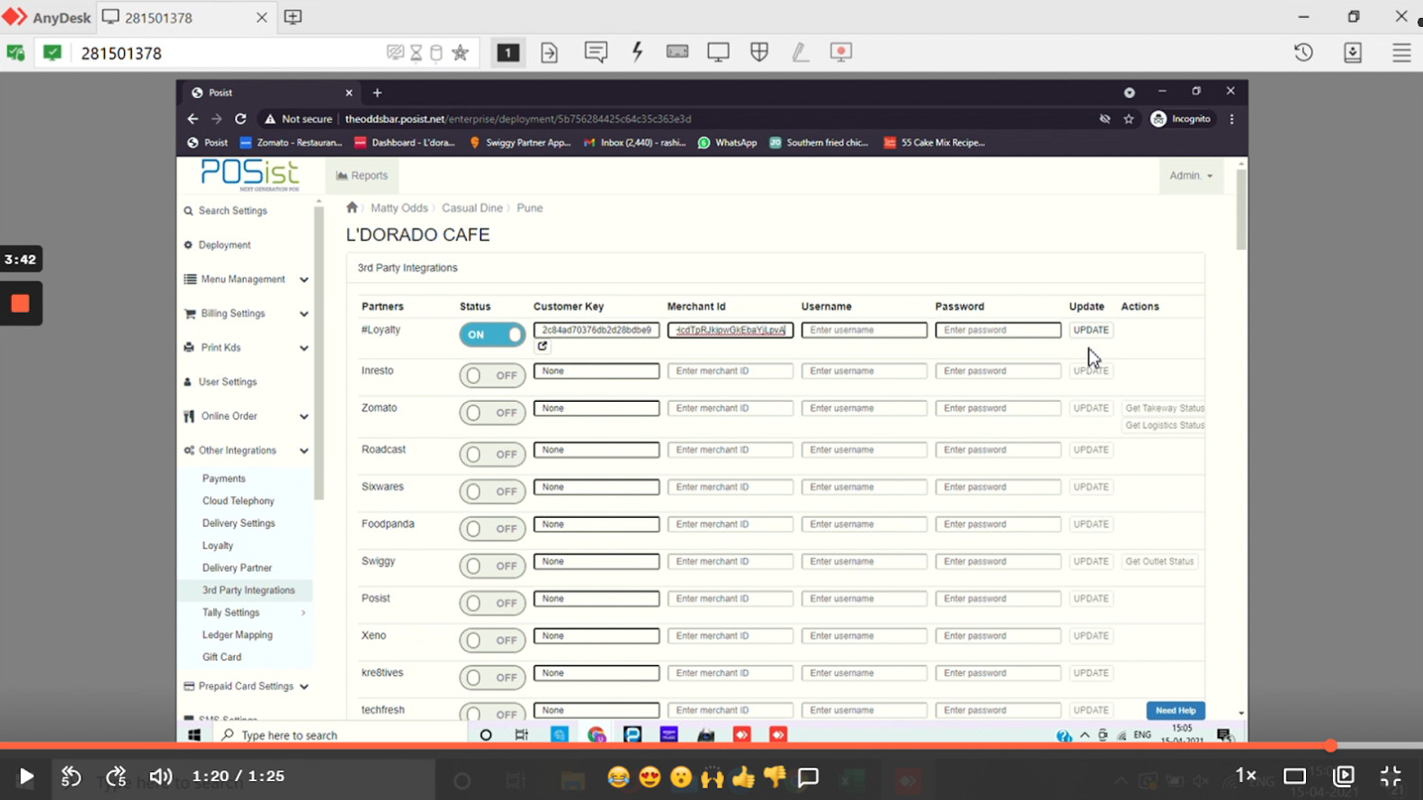Expand the Prepaid Card Settings section

246,686
